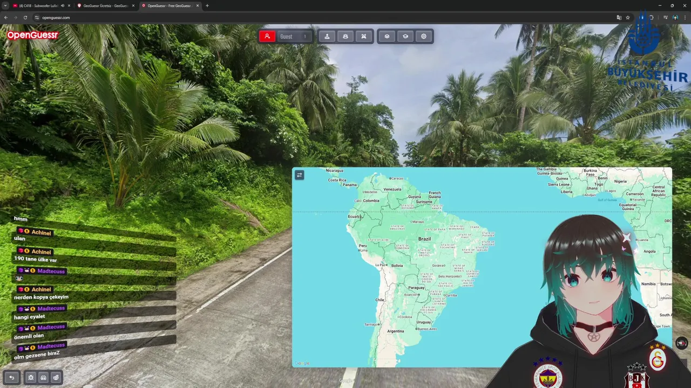Click the car mode icon button
Image resolution: width=691 pixels, height=388 pixels.
coord(345,36)
